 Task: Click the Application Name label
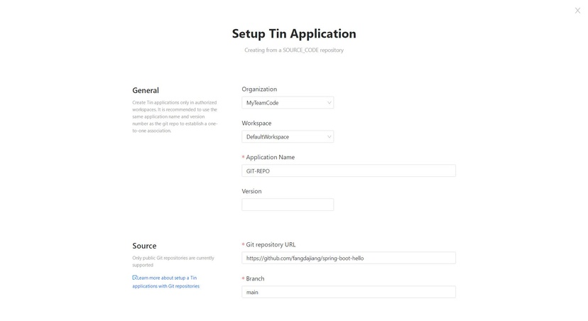(270, 157)
